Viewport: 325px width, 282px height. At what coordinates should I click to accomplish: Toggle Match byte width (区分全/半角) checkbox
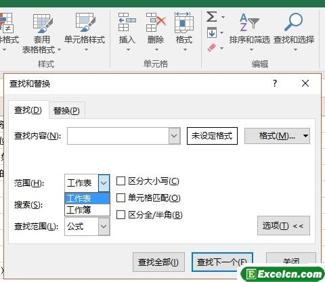pyautogui.click(x=121, y=214)
